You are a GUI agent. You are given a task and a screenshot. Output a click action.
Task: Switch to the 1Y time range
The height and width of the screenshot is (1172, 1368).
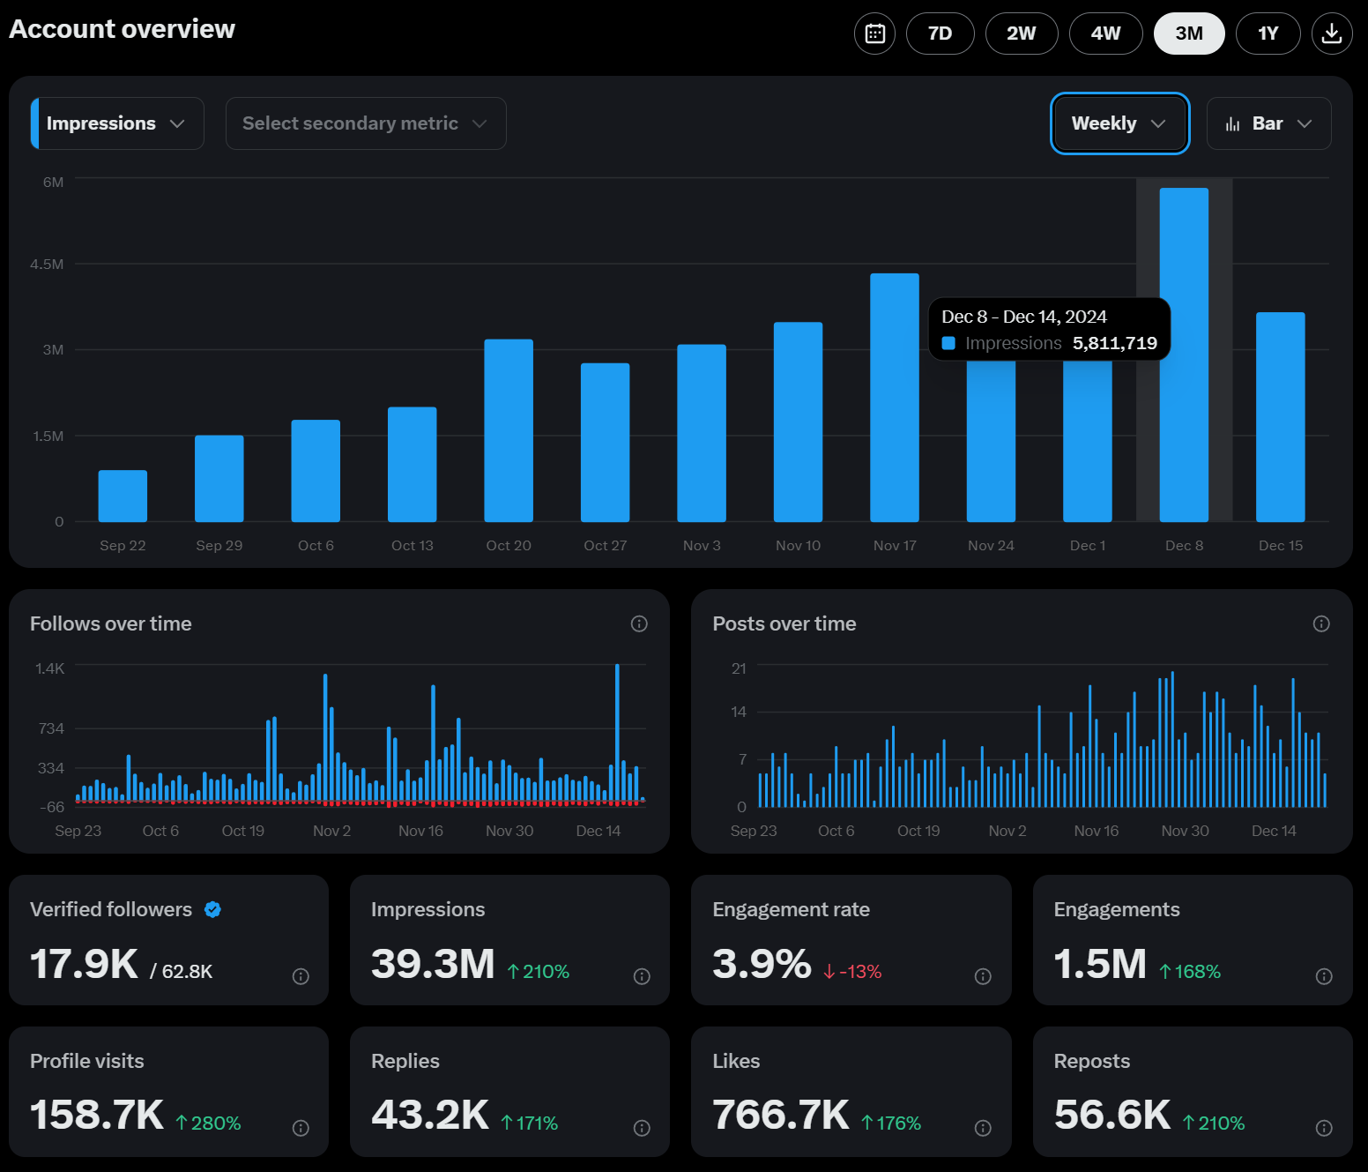pos(1267,34)
